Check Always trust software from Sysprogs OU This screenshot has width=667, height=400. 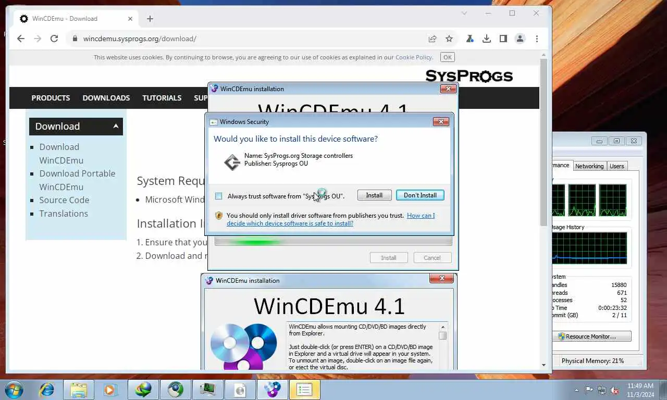(219, 196)
